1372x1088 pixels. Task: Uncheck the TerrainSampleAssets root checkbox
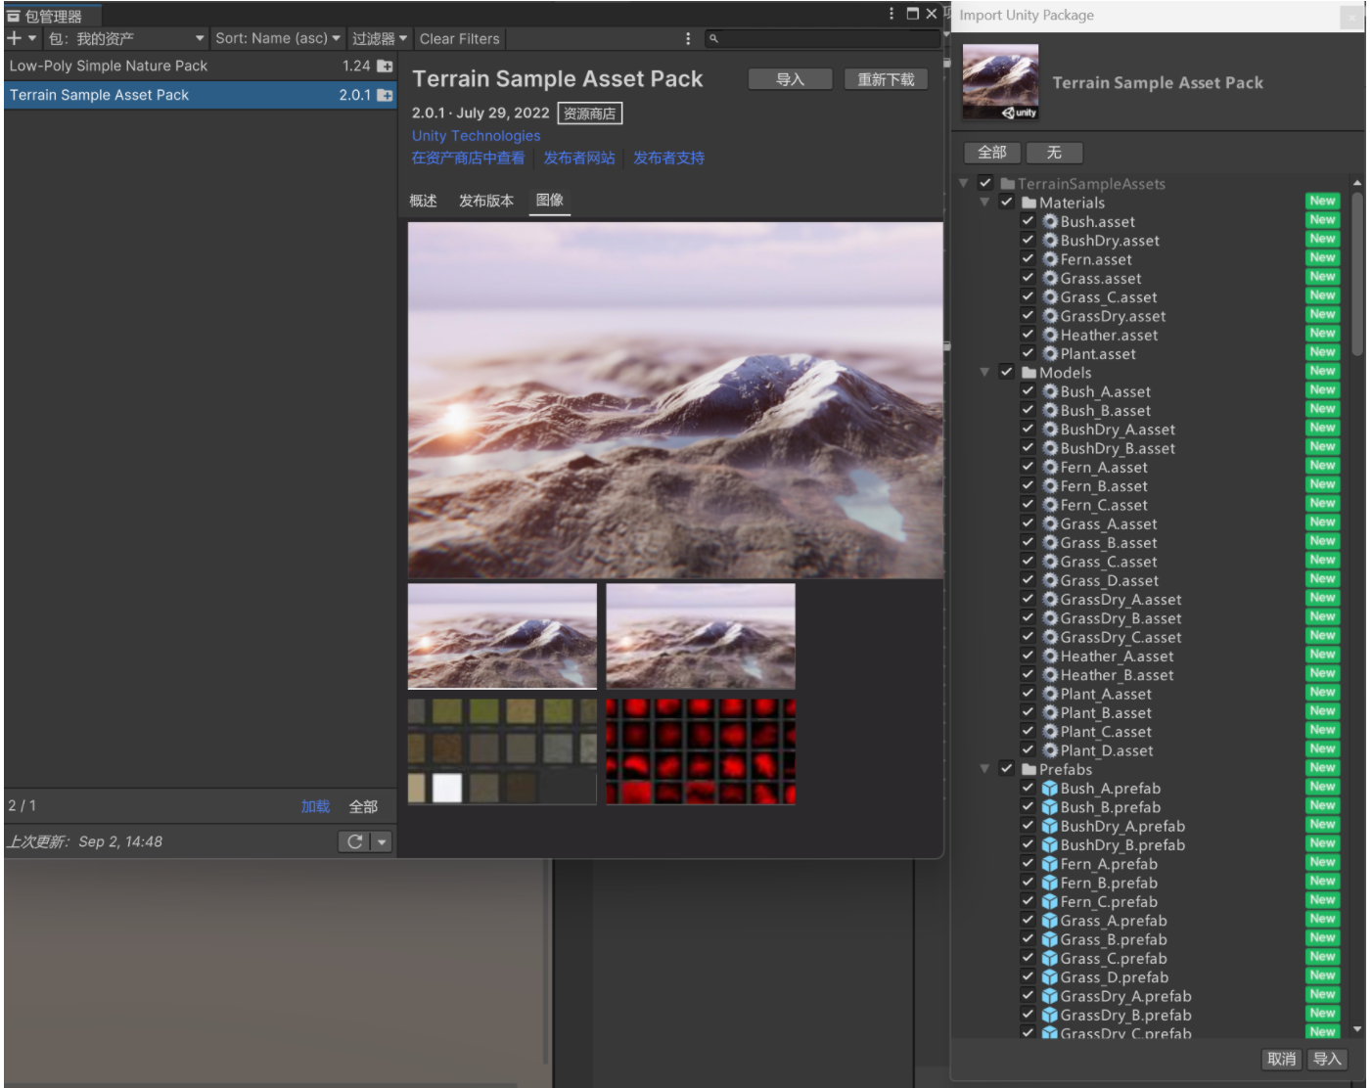985,183
